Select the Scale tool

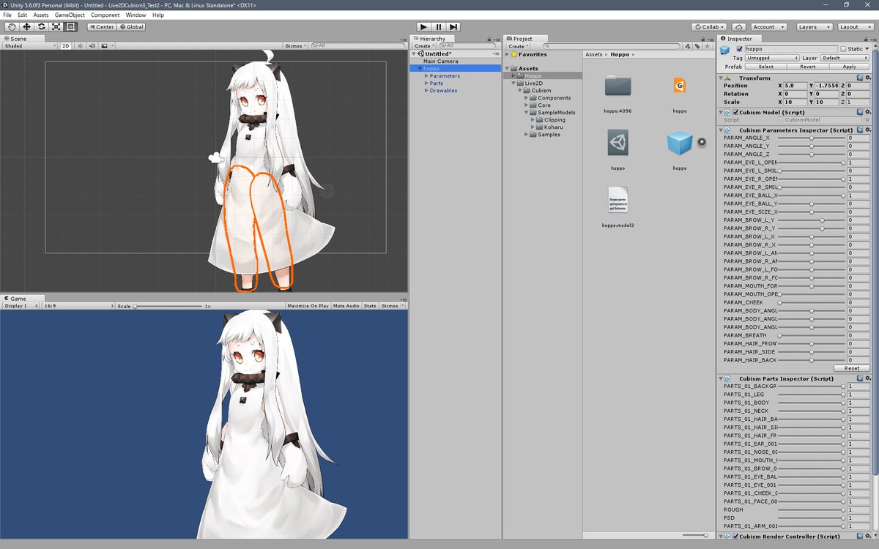pyautogui.click(x=56, y=27)
